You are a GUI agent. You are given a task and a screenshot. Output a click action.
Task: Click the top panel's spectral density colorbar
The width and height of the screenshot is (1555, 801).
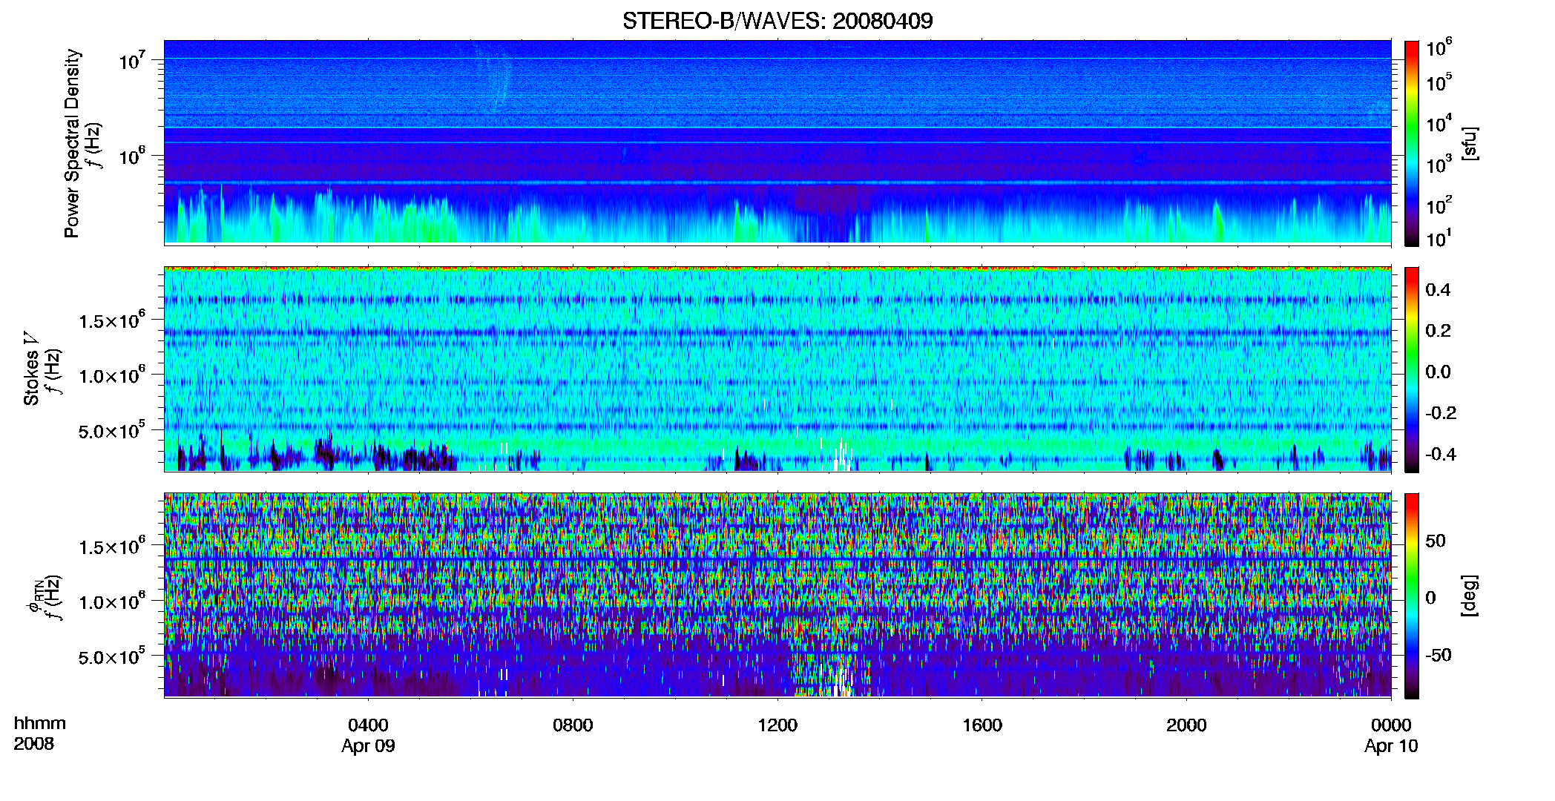point(1412,143)
